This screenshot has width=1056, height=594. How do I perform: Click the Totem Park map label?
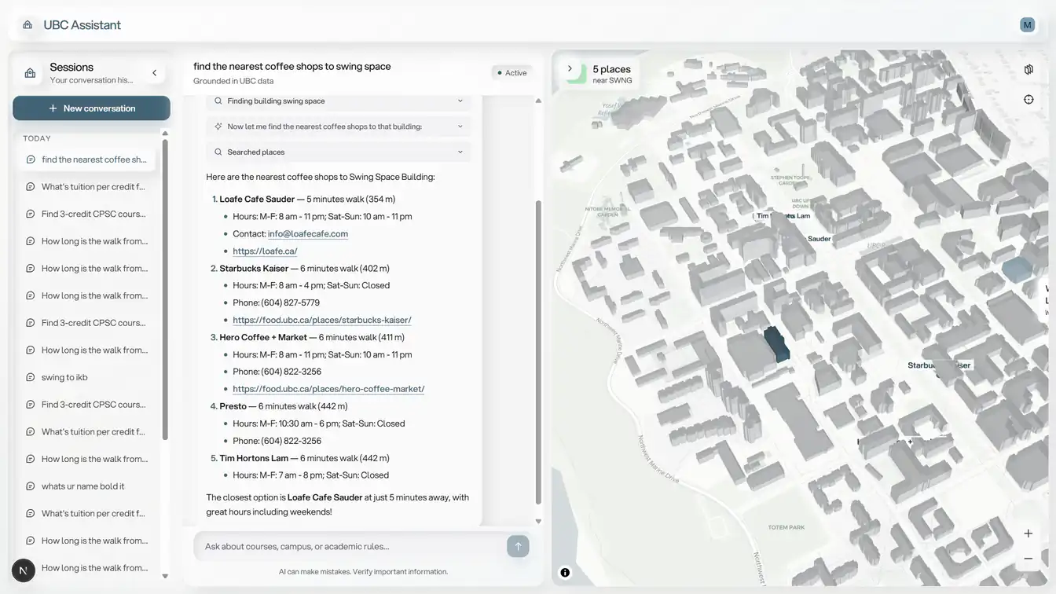click(x=786, y=527)
